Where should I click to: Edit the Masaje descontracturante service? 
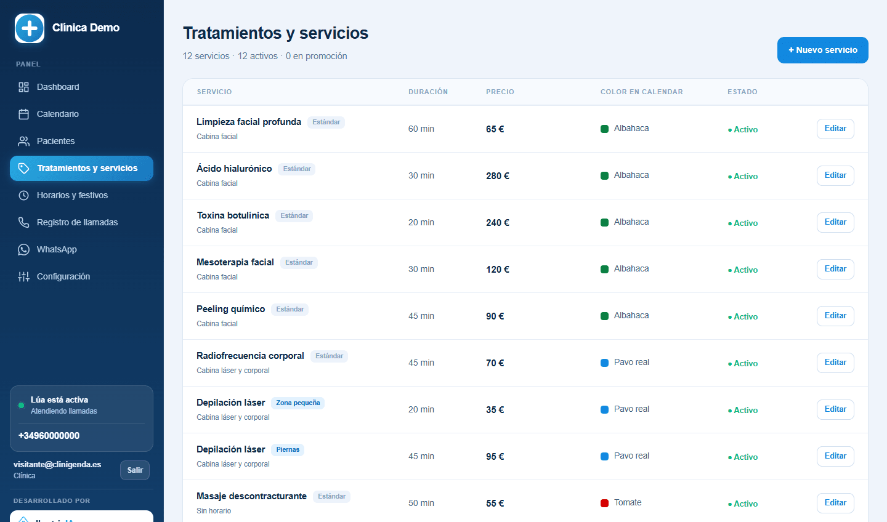tap(835, 503)
